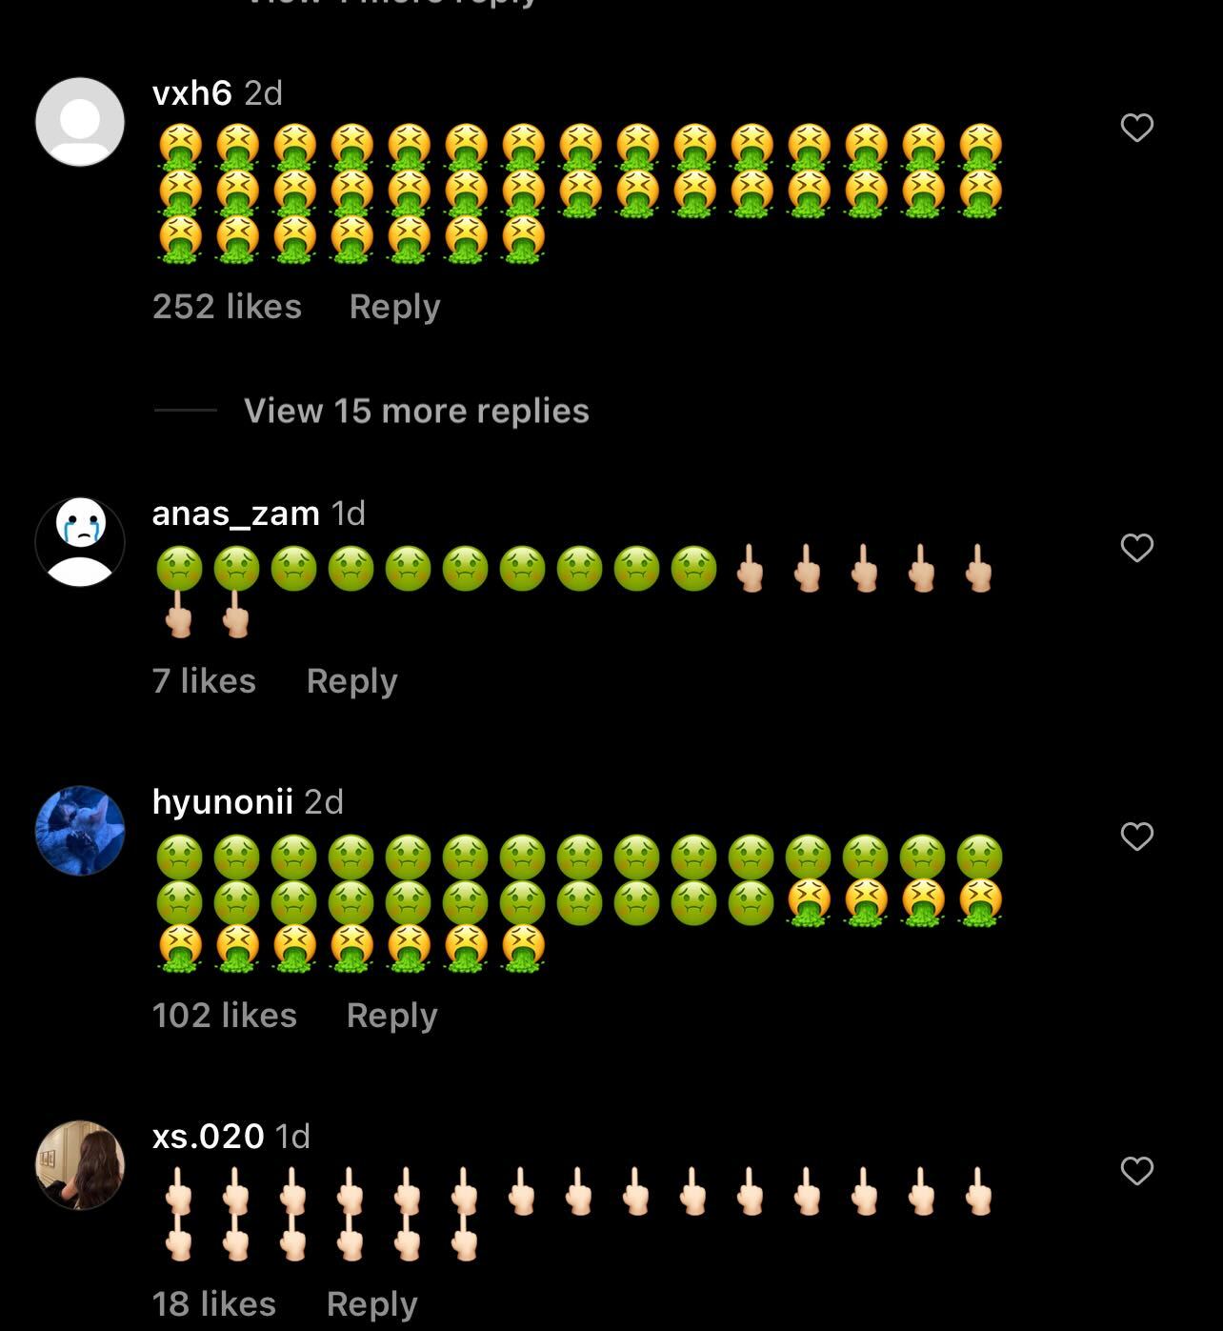
Task: Open the vxh6 username link
Action: pyautogui.click(x=191, y=92)
